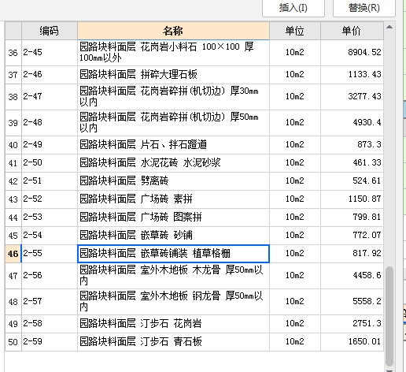This screenshot has height=372, width=406.
Task: Select 花岗岩碎拼(机切边) 厚30mm以内 name cell
Action: point(173,97)
